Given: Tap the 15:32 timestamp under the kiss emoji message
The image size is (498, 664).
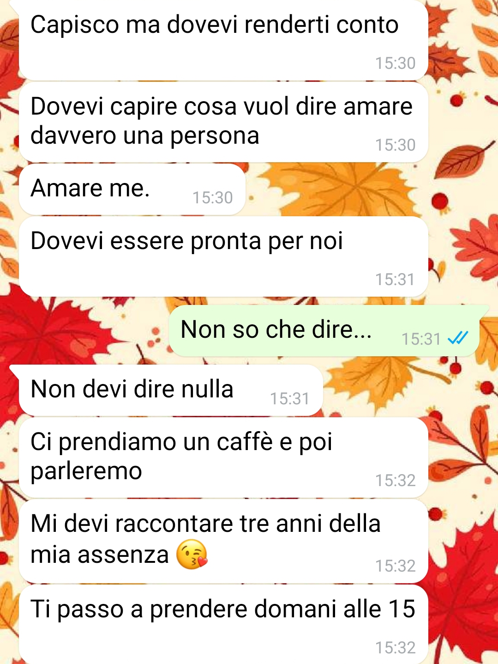Looking at the screenshot, I should click(395, 566).
